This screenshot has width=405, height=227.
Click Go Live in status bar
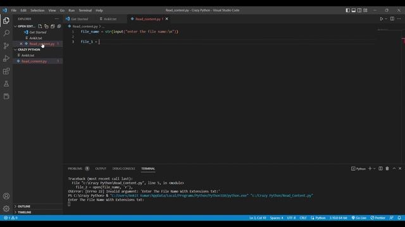pyautogui.click(x=359, y=218)
